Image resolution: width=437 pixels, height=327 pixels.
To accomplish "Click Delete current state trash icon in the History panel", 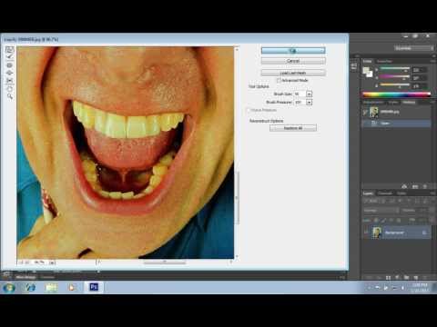I will pos(425,186).
